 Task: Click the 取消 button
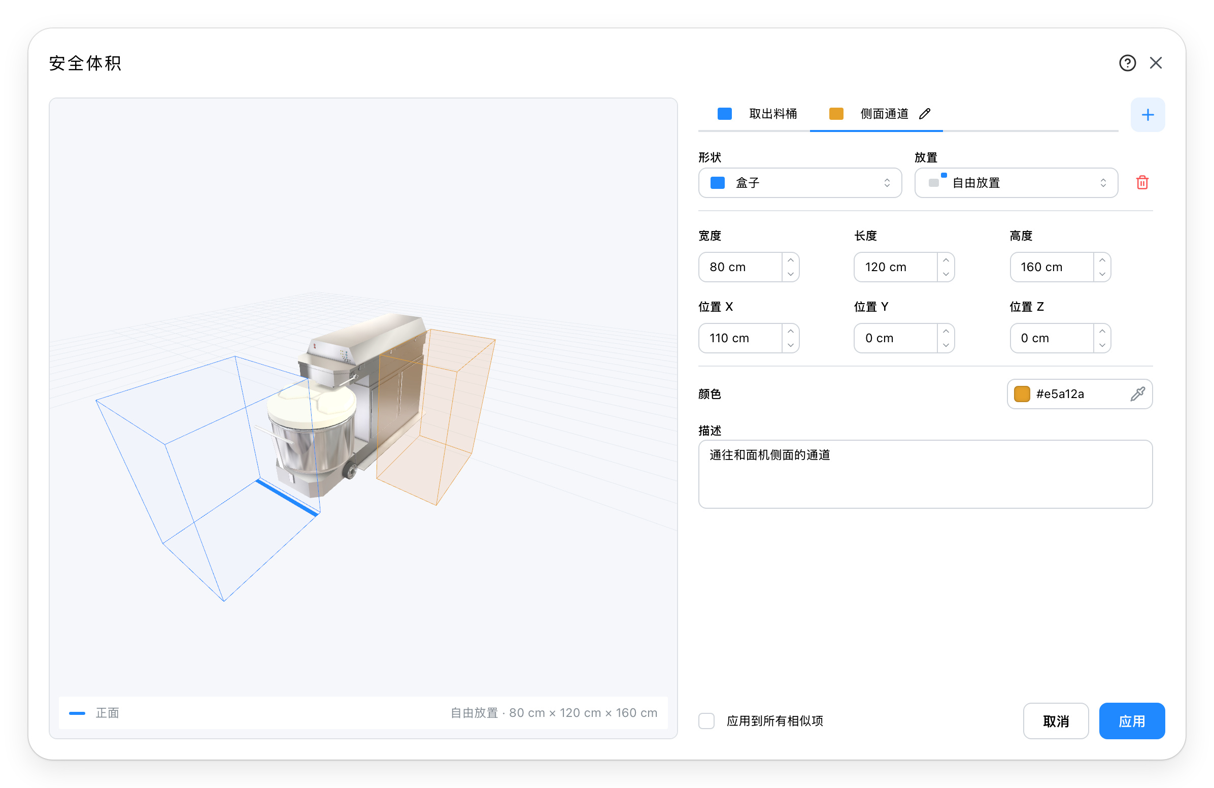[1055, 720]
